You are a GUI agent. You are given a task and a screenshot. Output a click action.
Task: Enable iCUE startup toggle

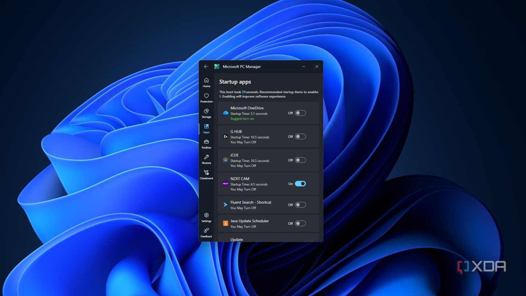pyautogui.click(x=300, y=160)
